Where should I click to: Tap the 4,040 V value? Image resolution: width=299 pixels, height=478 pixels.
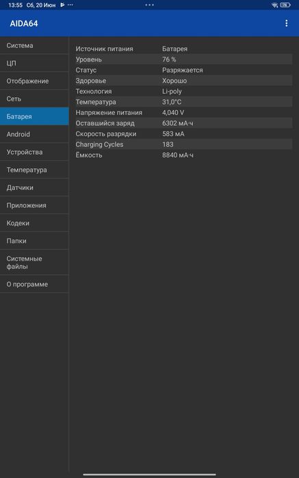pos(173,113)
